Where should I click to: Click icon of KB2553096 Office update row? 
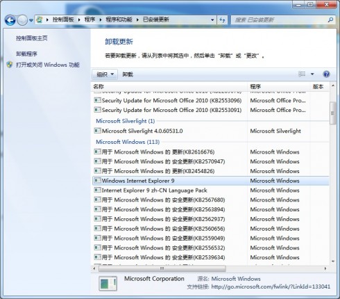click(x=97, y=100)
